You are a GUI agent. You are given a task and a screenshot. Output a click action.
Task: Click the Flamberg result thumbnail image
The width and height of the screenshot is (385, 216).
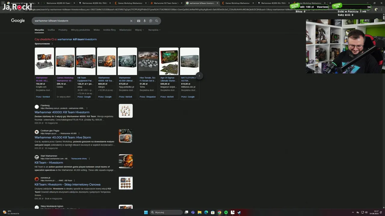126,111
